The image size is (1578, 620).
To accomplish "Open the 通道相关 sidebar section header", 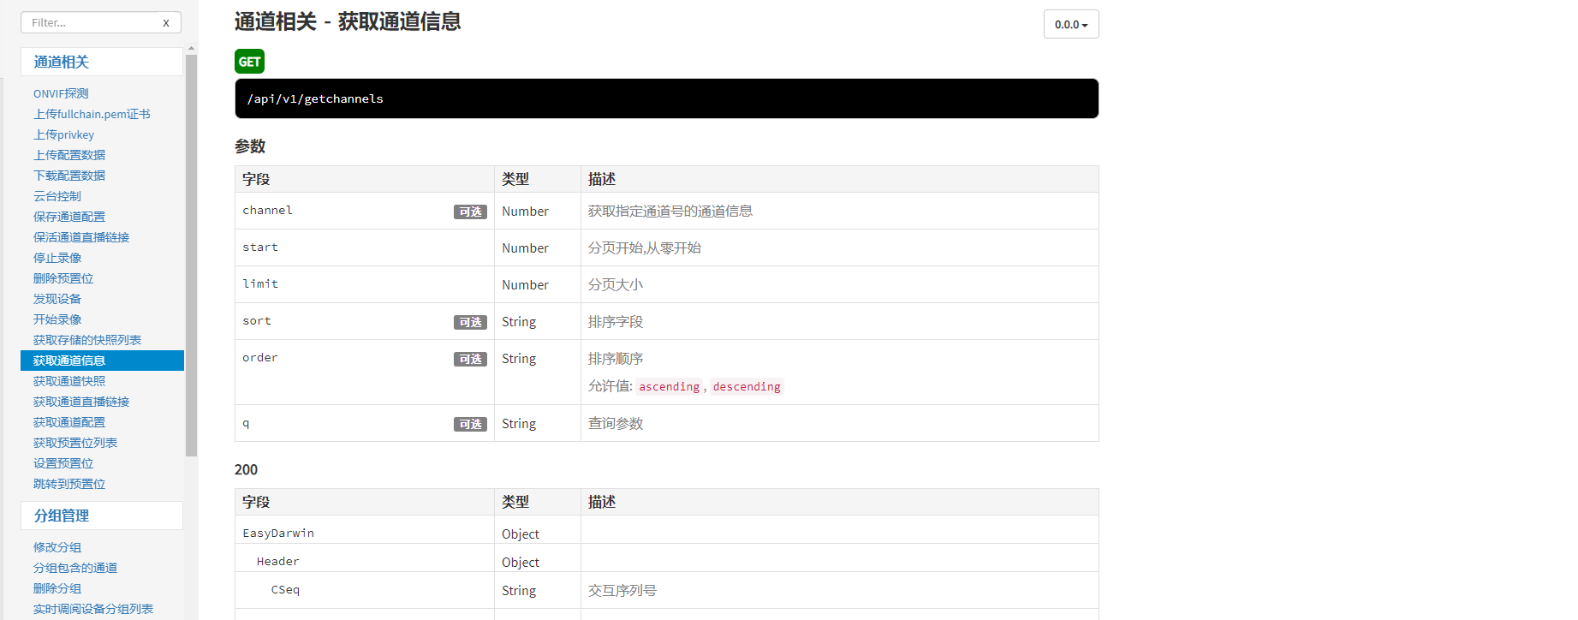I will tap(102, 62).
